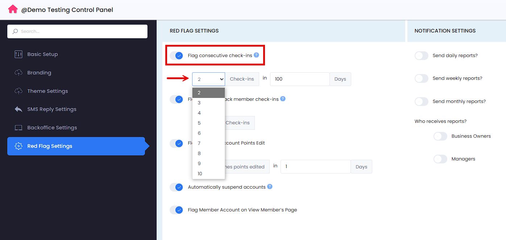Click the 100 days input field
Viewport: 506px width, 240px height.
300,79
